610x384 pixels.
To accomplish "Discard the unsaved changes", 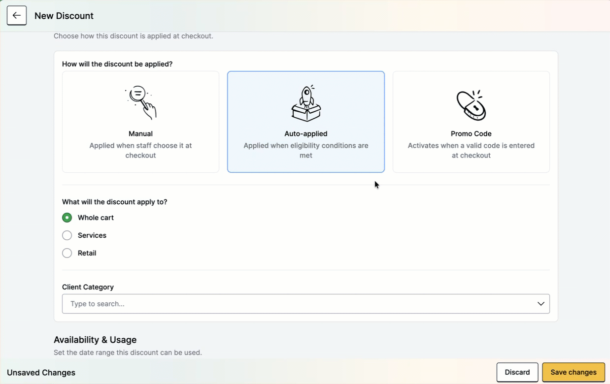I will coord(517,372).
